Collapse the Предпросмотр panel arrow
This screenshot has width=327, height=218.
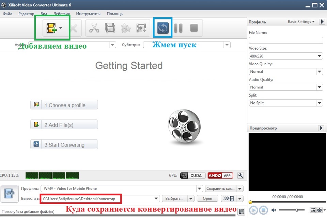pos(321,128)
